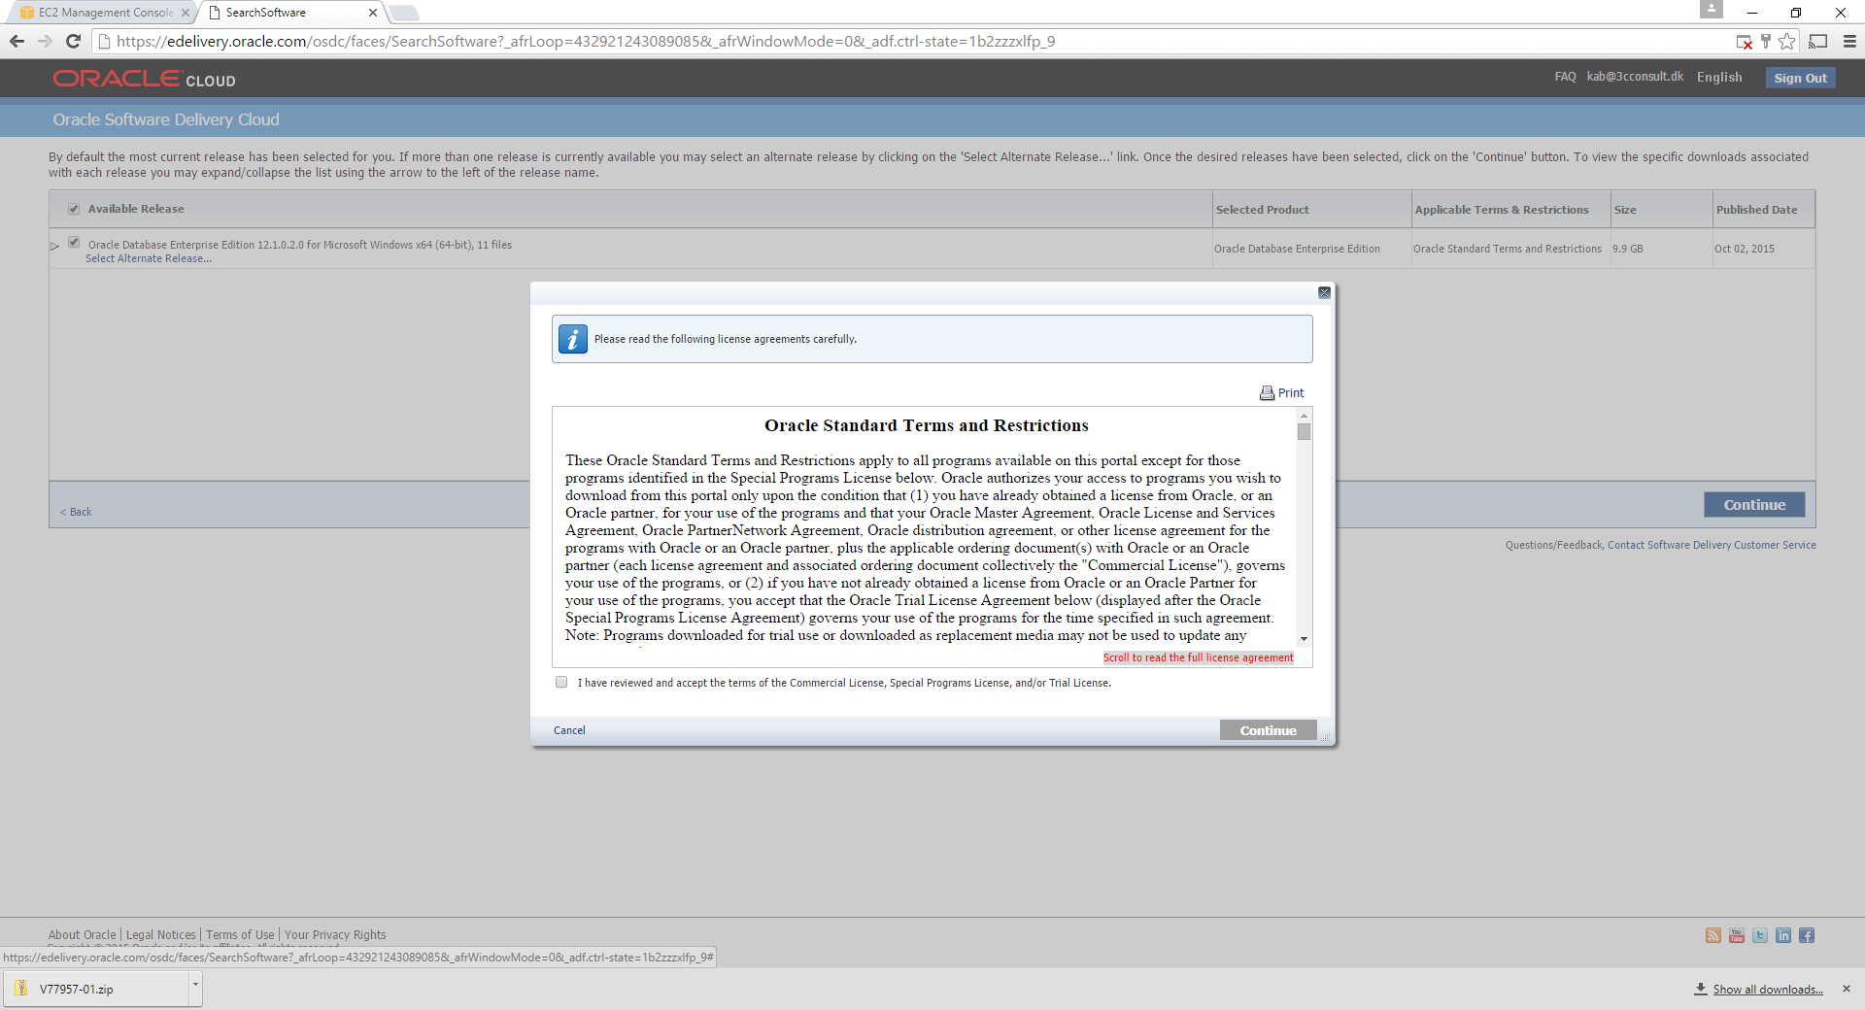Open Your Privacy Rights footer link
1865x1010 pixels.
click(x=335, y=935)
